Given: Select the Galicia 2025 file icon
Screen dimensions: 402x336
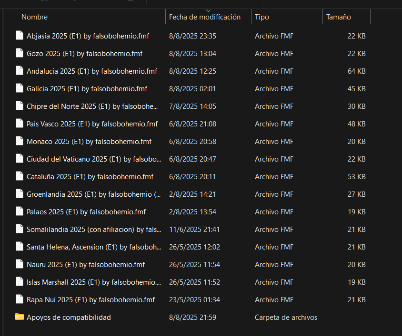Looking at the screenshot, I should [x=19, y=88].
